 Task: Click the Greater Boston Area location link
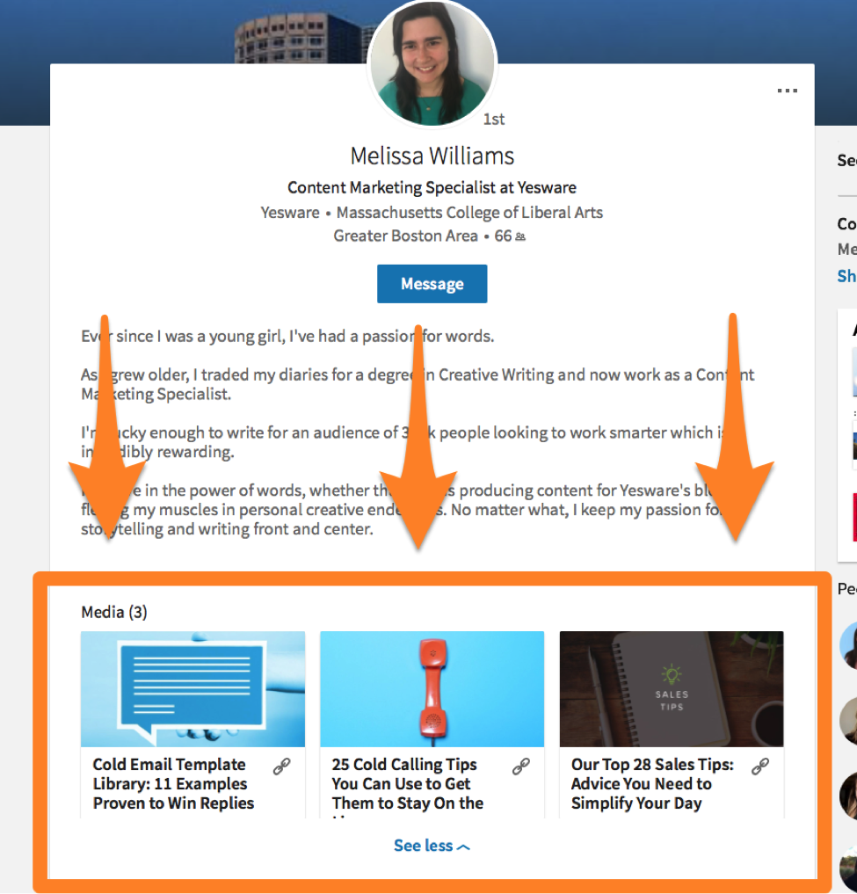405,236
